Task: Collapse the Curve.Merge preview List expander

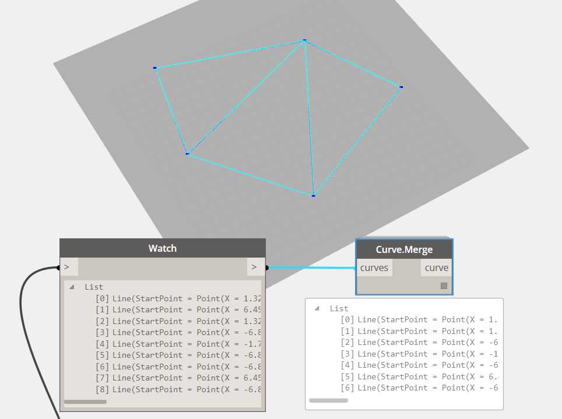Action: click(317, 308)
